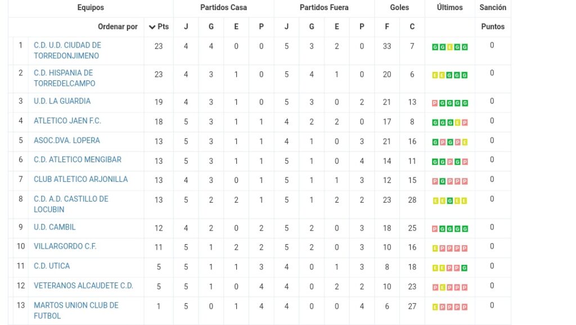The height and width of the screenshot is (325, 576).
Task: Open Villargordo C.F. team link
Action: (x=65, y=246)
